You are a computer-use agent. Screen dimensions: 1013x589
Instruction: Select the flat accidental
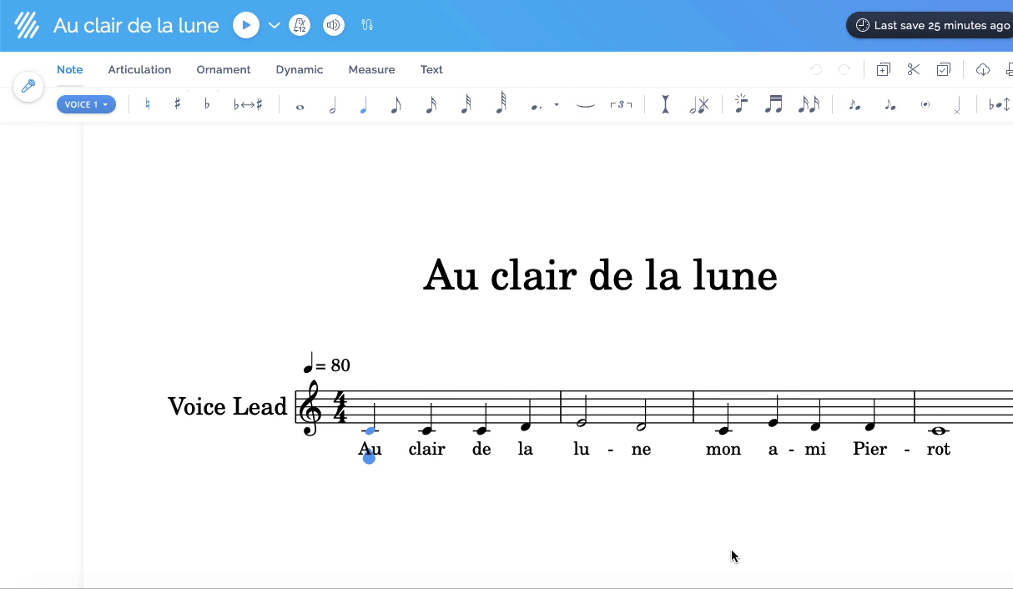(x=207, y=104)
